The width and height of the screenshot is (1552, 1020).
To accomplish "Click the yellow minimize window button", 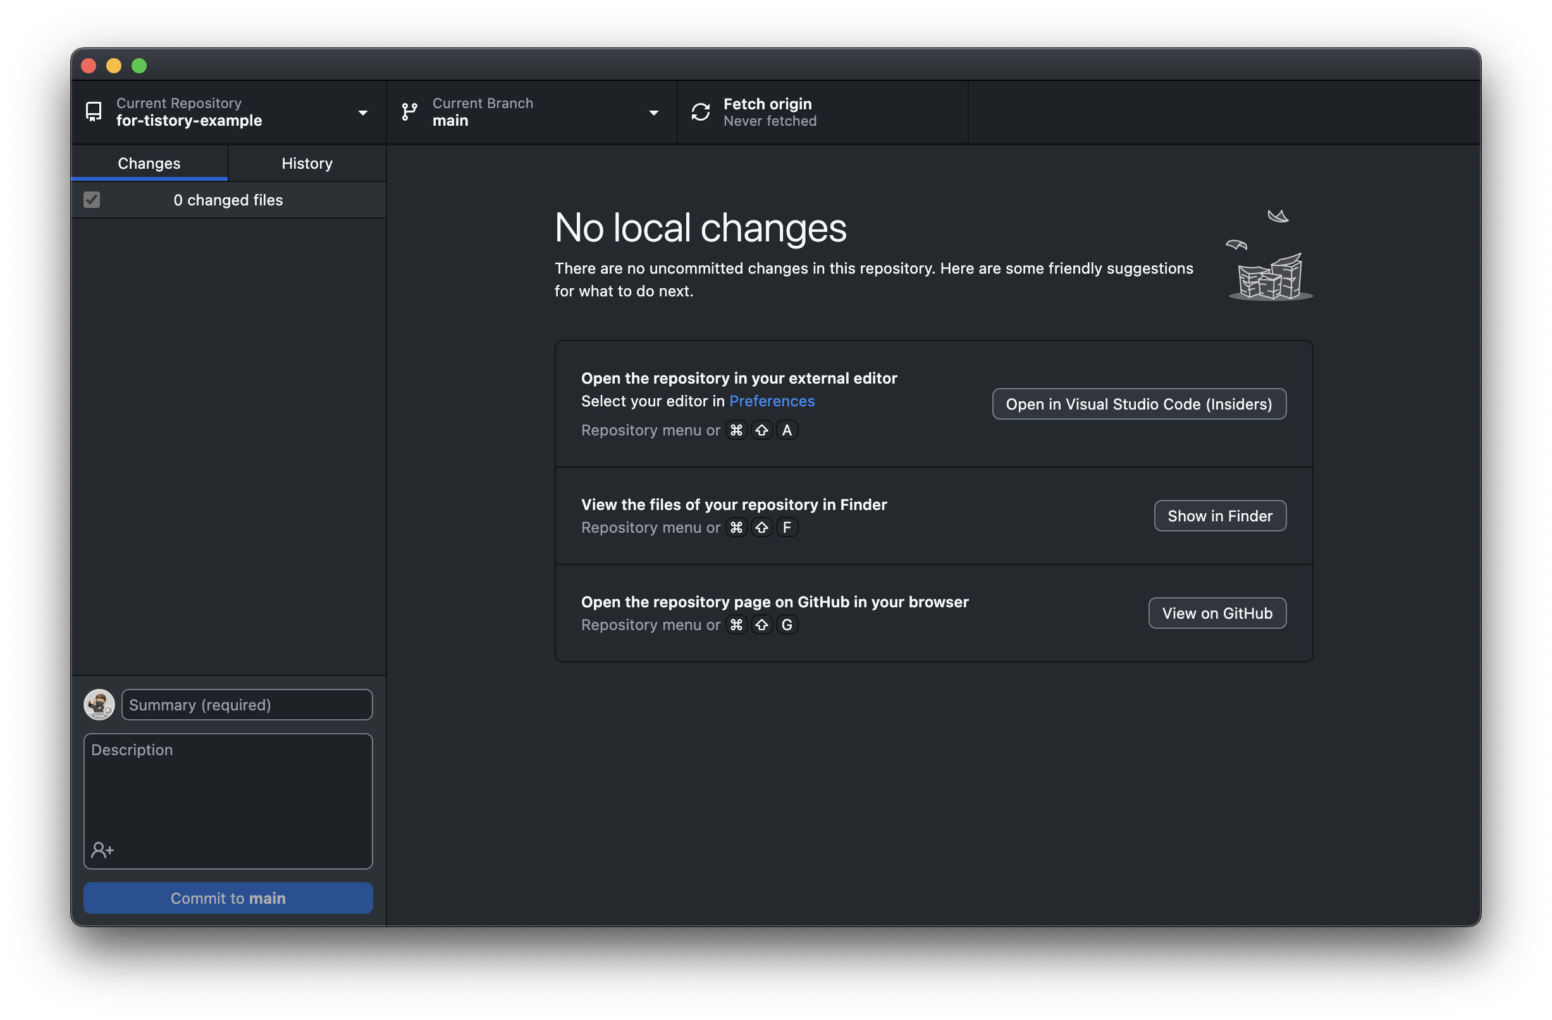I will click(113, 66).
